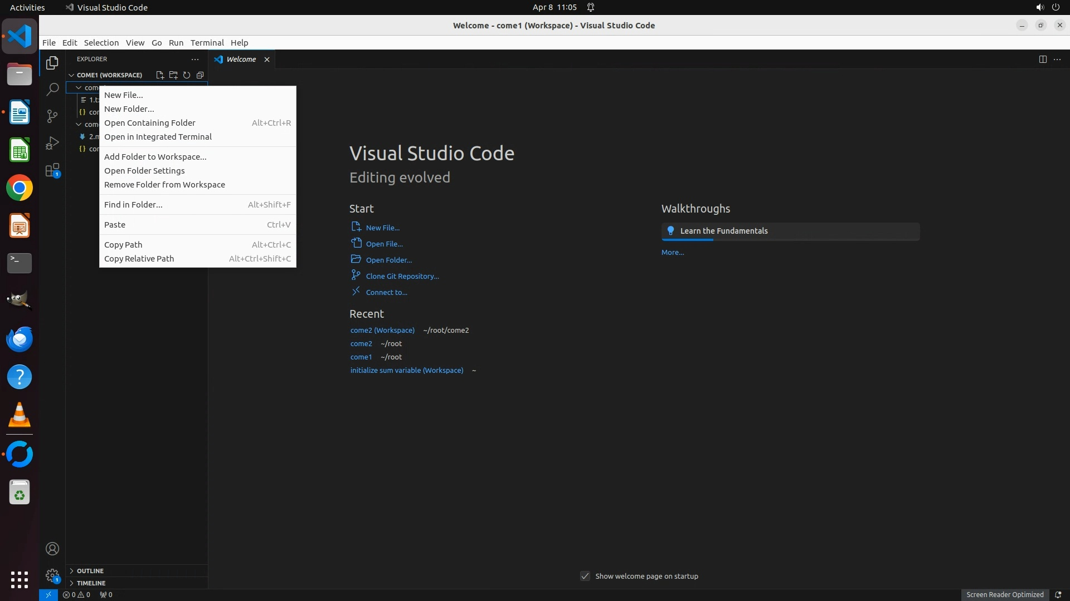This screenshot has height=601, width=1070.
Task: Select Open in Integrated Terminal menu entry
Action: click(x=158, y=137)
